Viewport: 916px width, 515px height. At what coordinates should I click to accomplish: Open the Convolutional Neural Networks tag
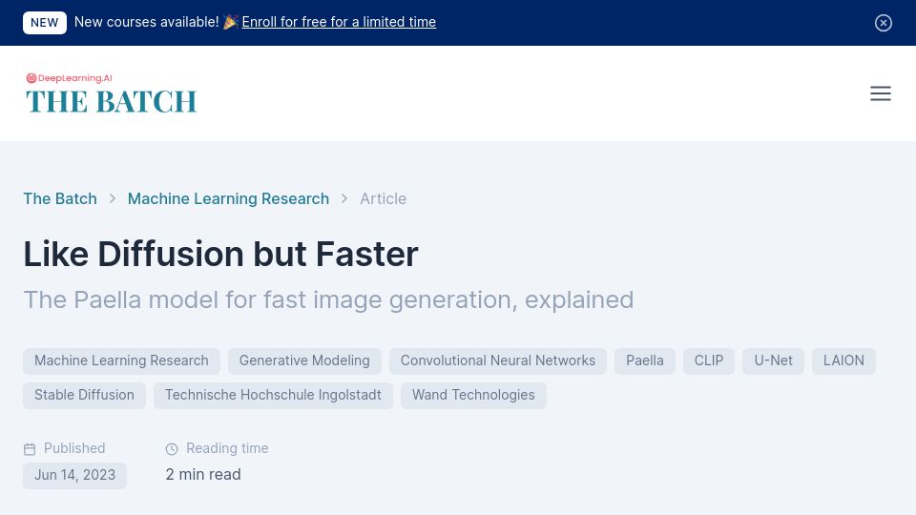point(498,360)
